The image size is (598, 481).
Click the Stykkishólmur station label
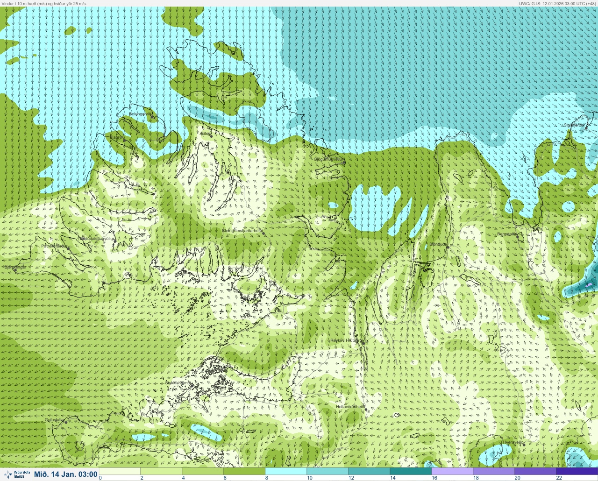click(x=178, y=383)
